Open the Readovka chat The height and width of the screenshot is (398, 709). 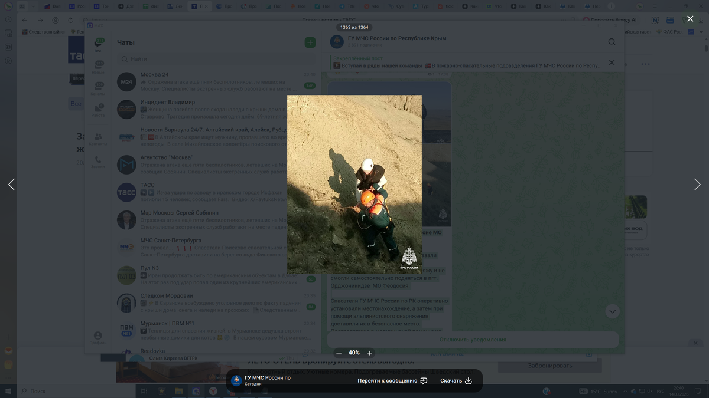click(216, 351)
